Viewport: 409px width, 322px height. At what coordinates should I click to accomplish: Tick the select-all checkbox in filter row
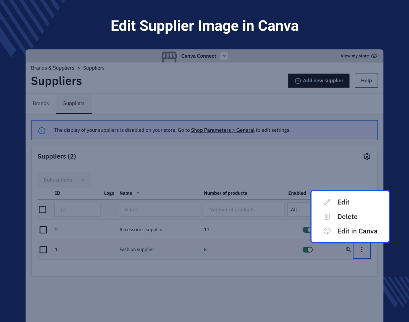pos(42,210)
